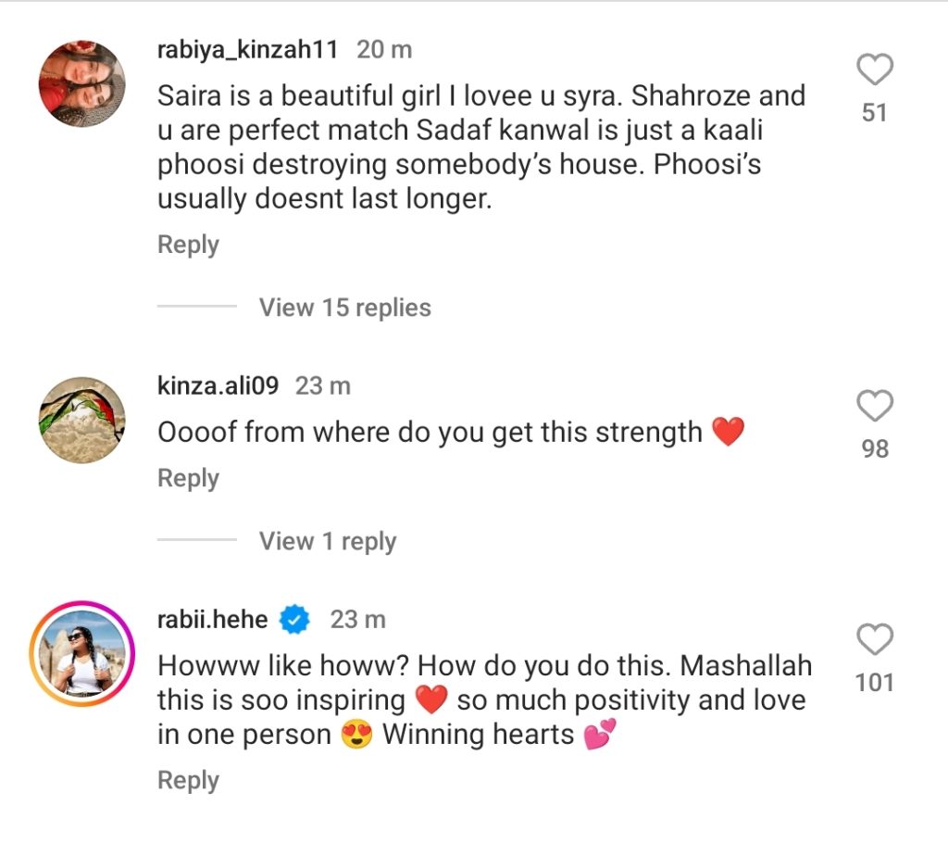The height and width of the screenshot is (844, 948).
Task: Visit the kinza.ali09 username link
Action: 218,385
